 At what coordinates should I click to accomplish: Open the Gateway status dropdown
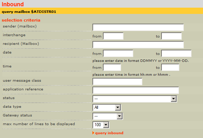(107, 116)
